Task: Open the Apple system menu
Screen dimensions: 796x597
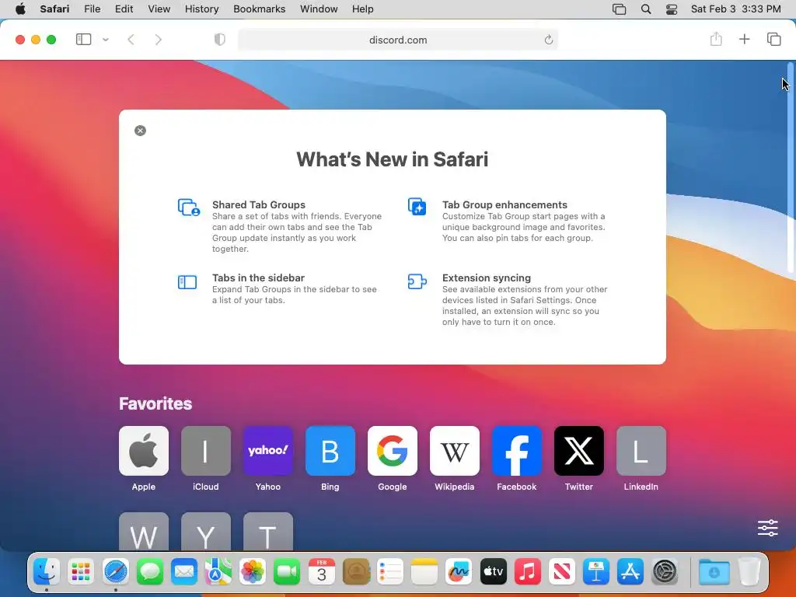Action: point(20,9)
